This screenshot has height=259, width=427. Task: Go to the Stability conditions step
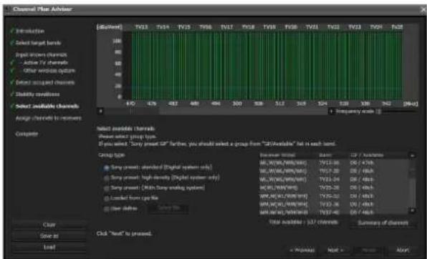tap(37, 94)
